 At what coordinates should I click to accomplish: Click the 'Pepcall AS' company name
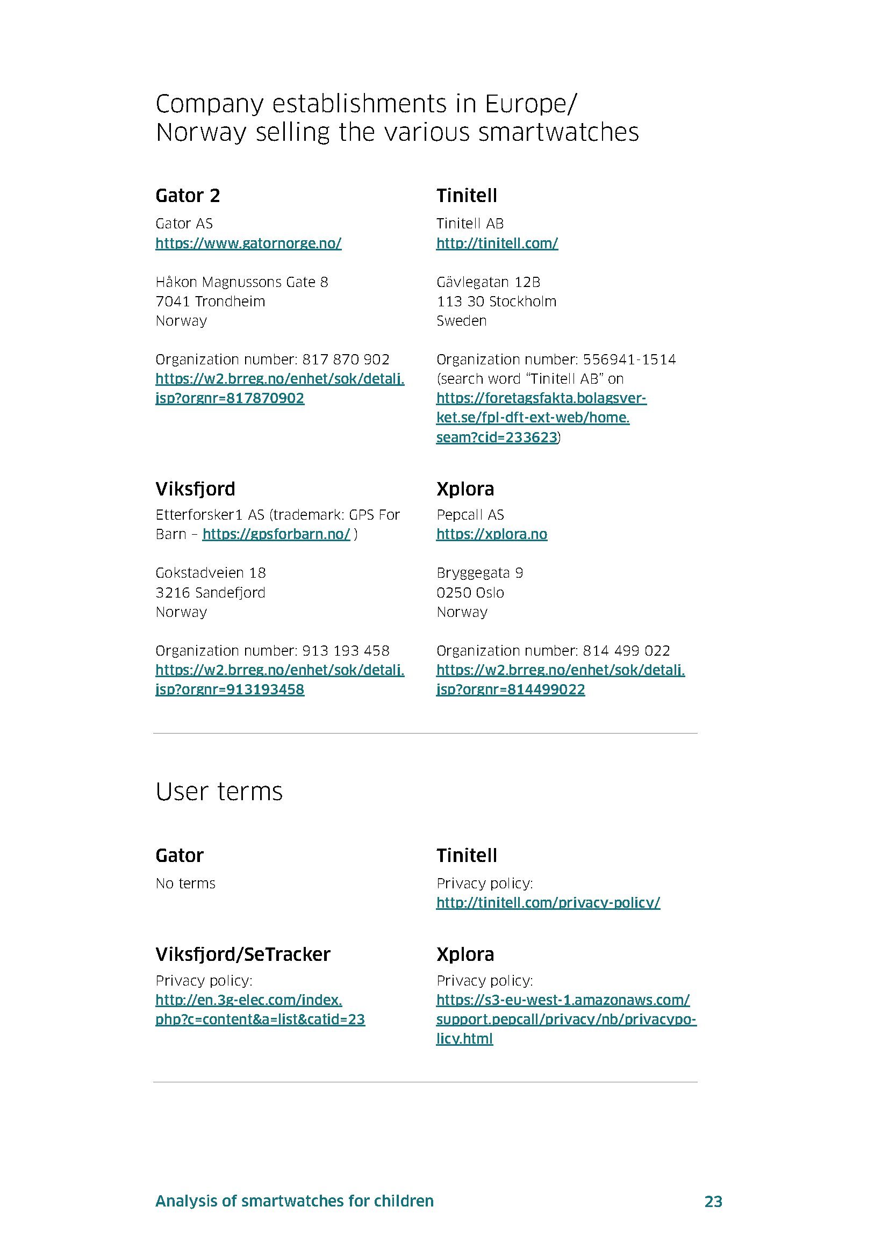470,515
